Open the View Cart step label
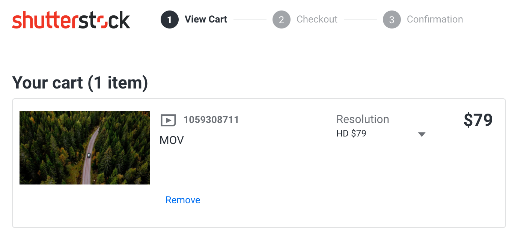 (x=206, y=19)
